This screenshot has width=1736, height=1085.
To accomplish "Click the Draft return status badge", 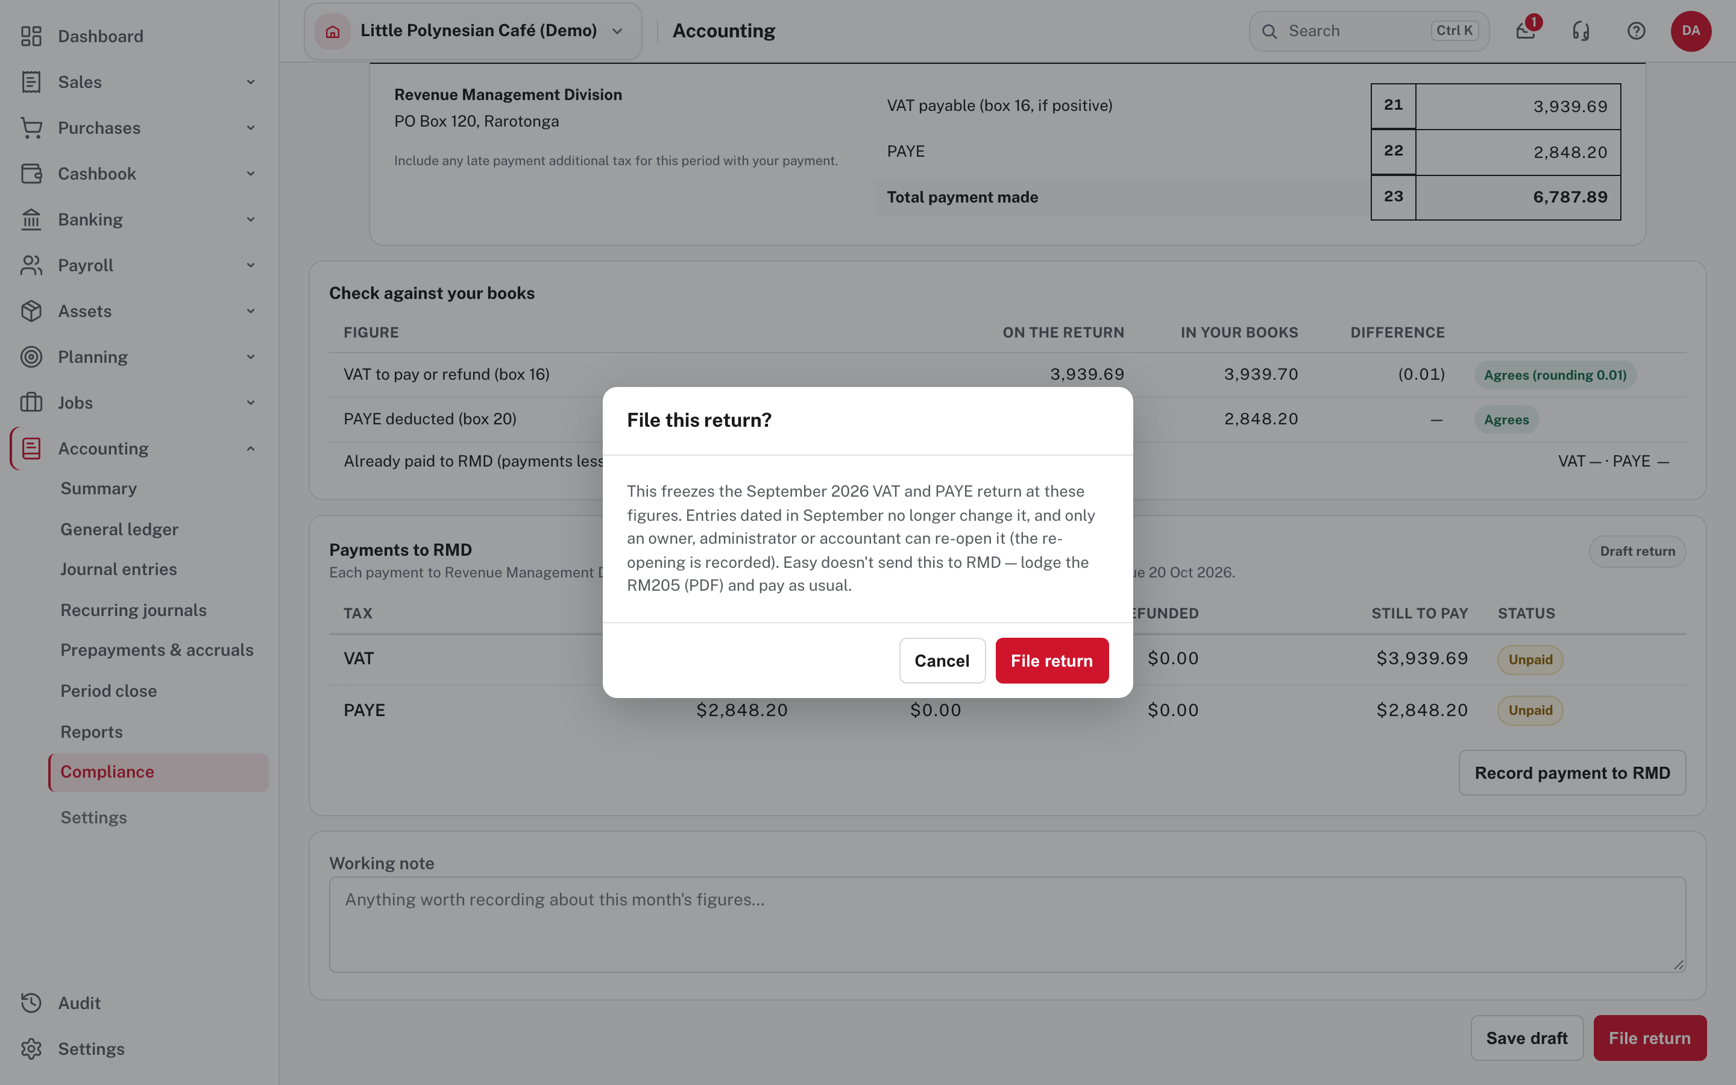I will tap(1637, 552).
